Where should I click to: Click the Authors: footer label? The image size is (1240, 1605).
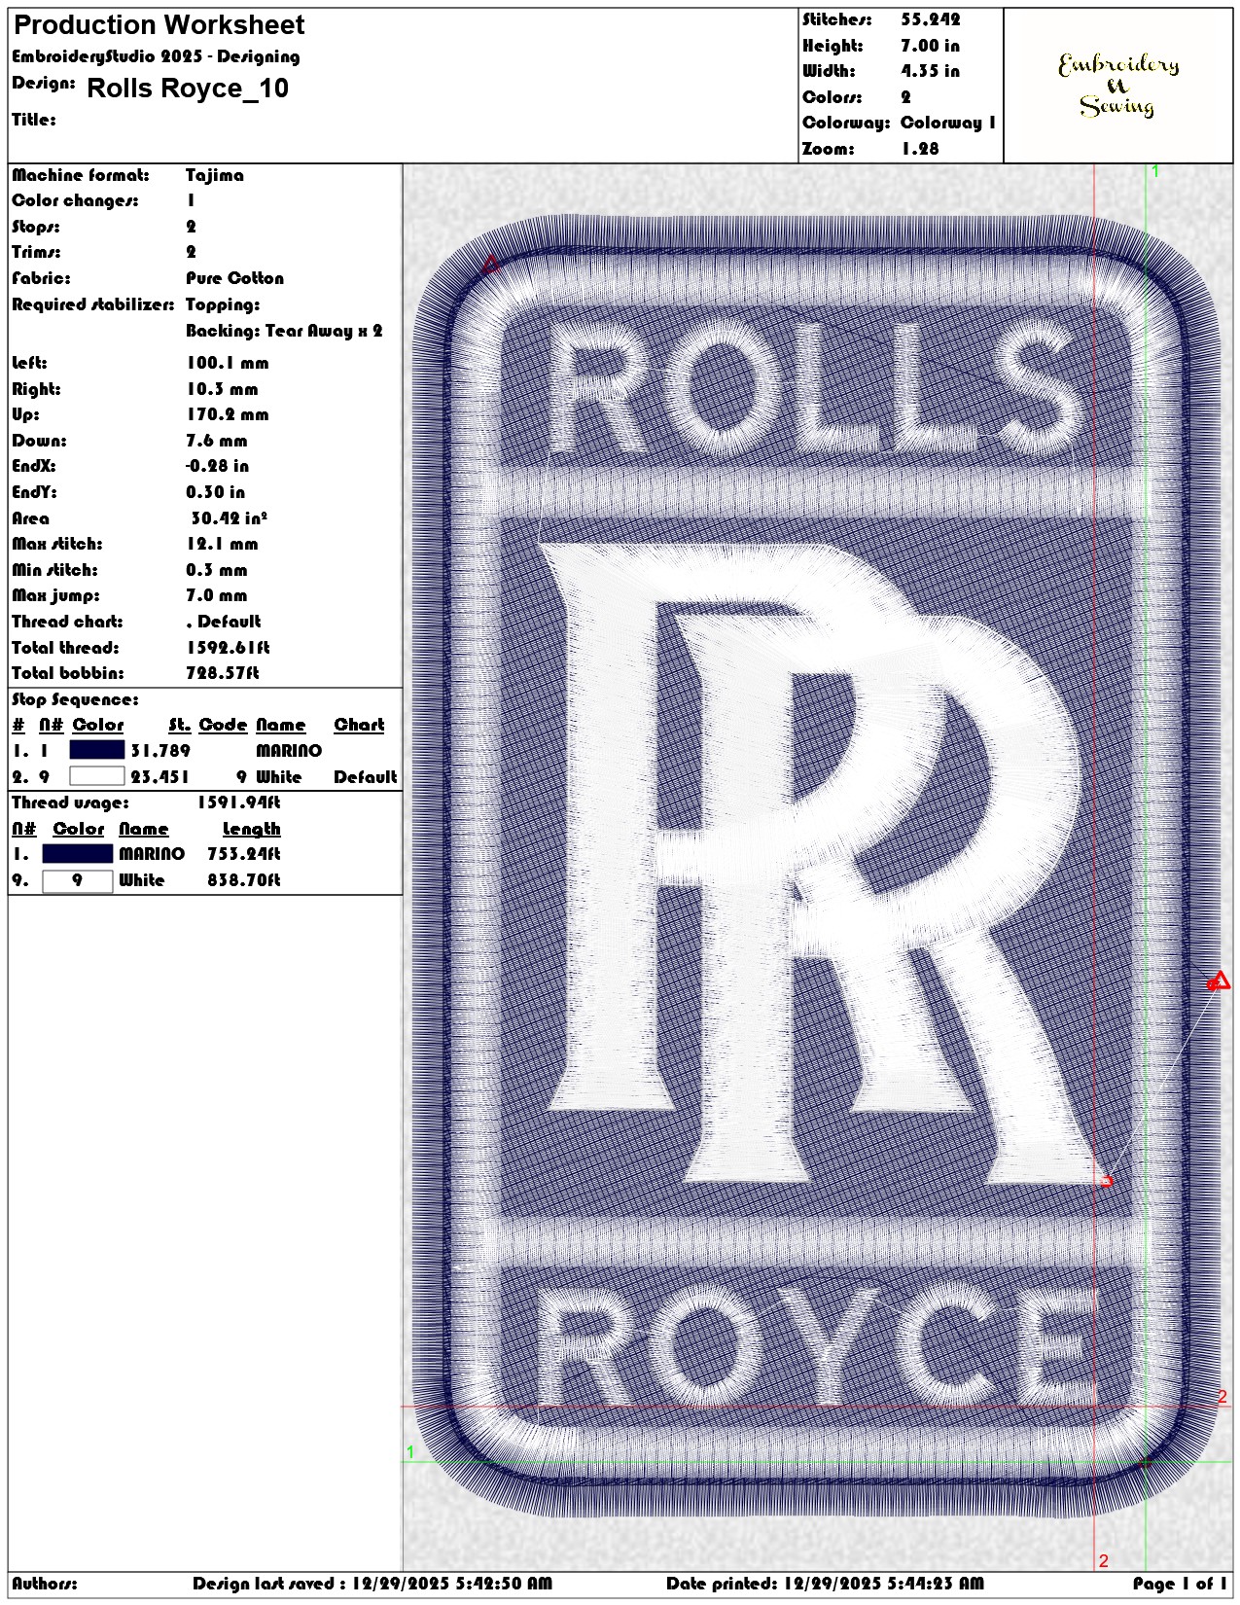(45, 1584)
